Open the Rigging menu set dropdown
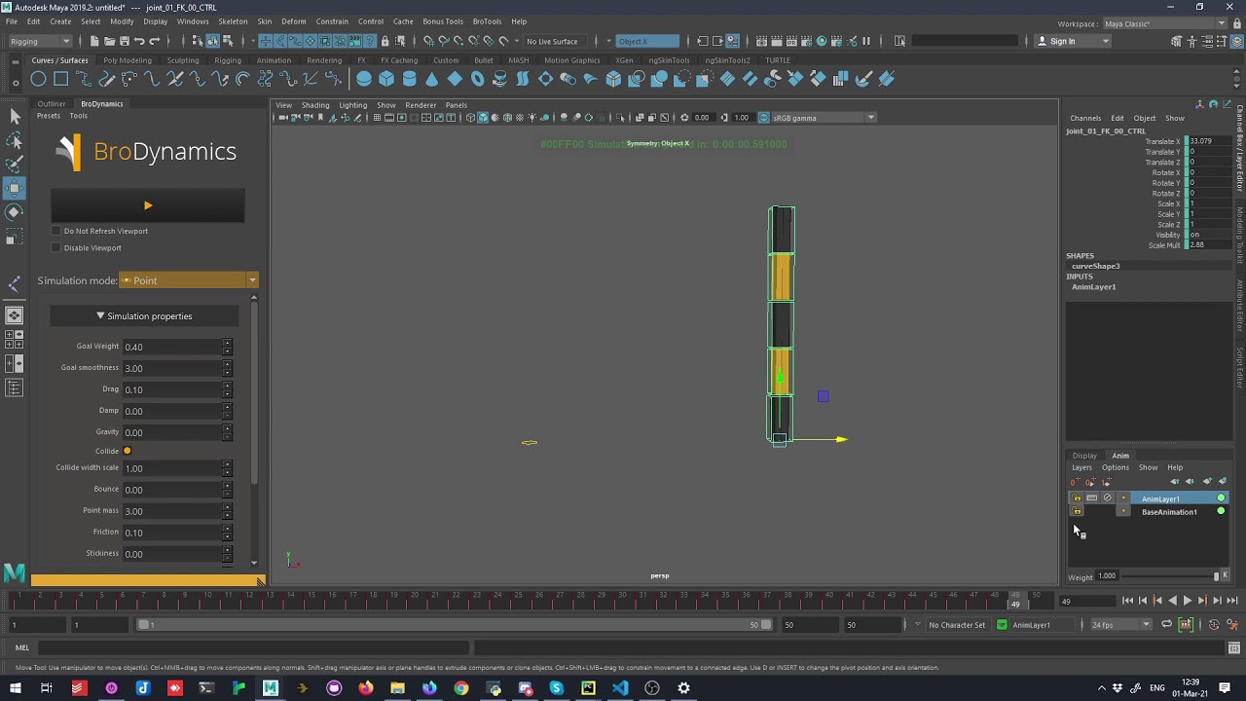Image resolution: width=1246 pixels, height=701 pixels. pos(39,41)
